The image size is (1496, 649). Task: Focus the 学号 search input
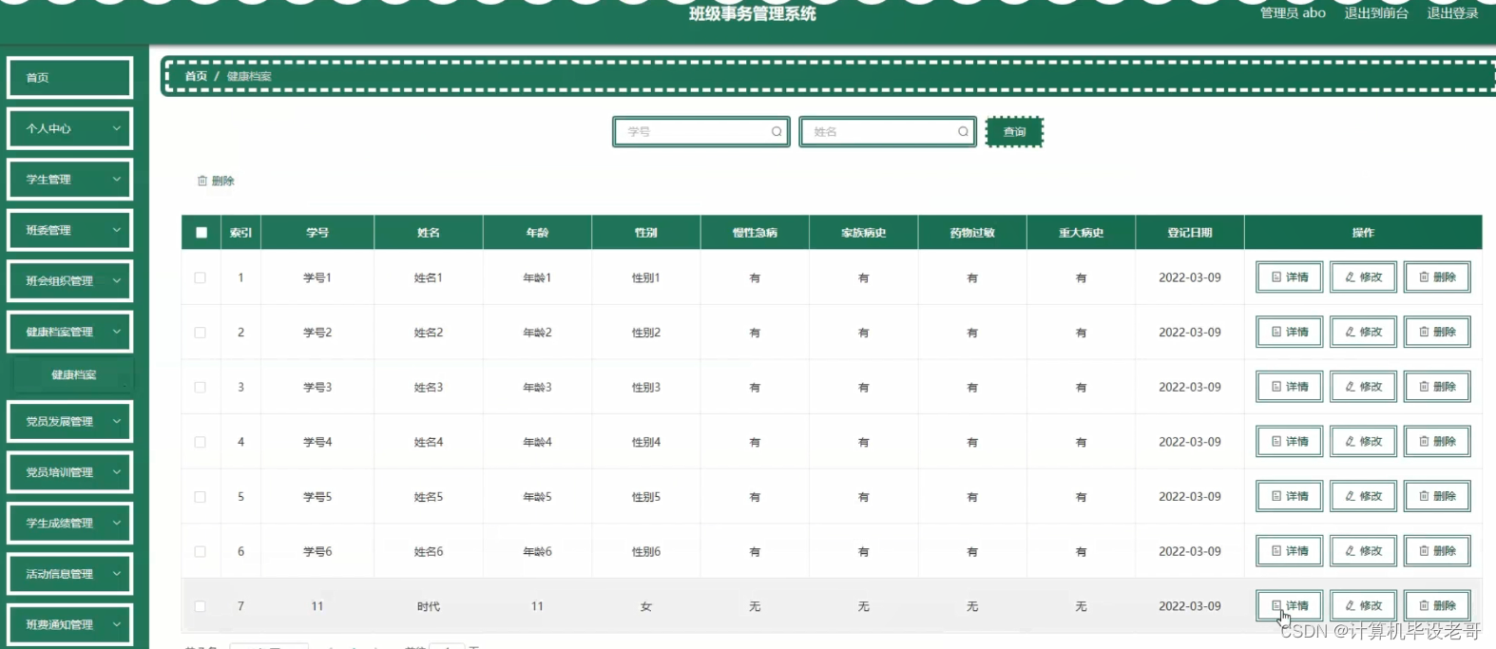700,132
